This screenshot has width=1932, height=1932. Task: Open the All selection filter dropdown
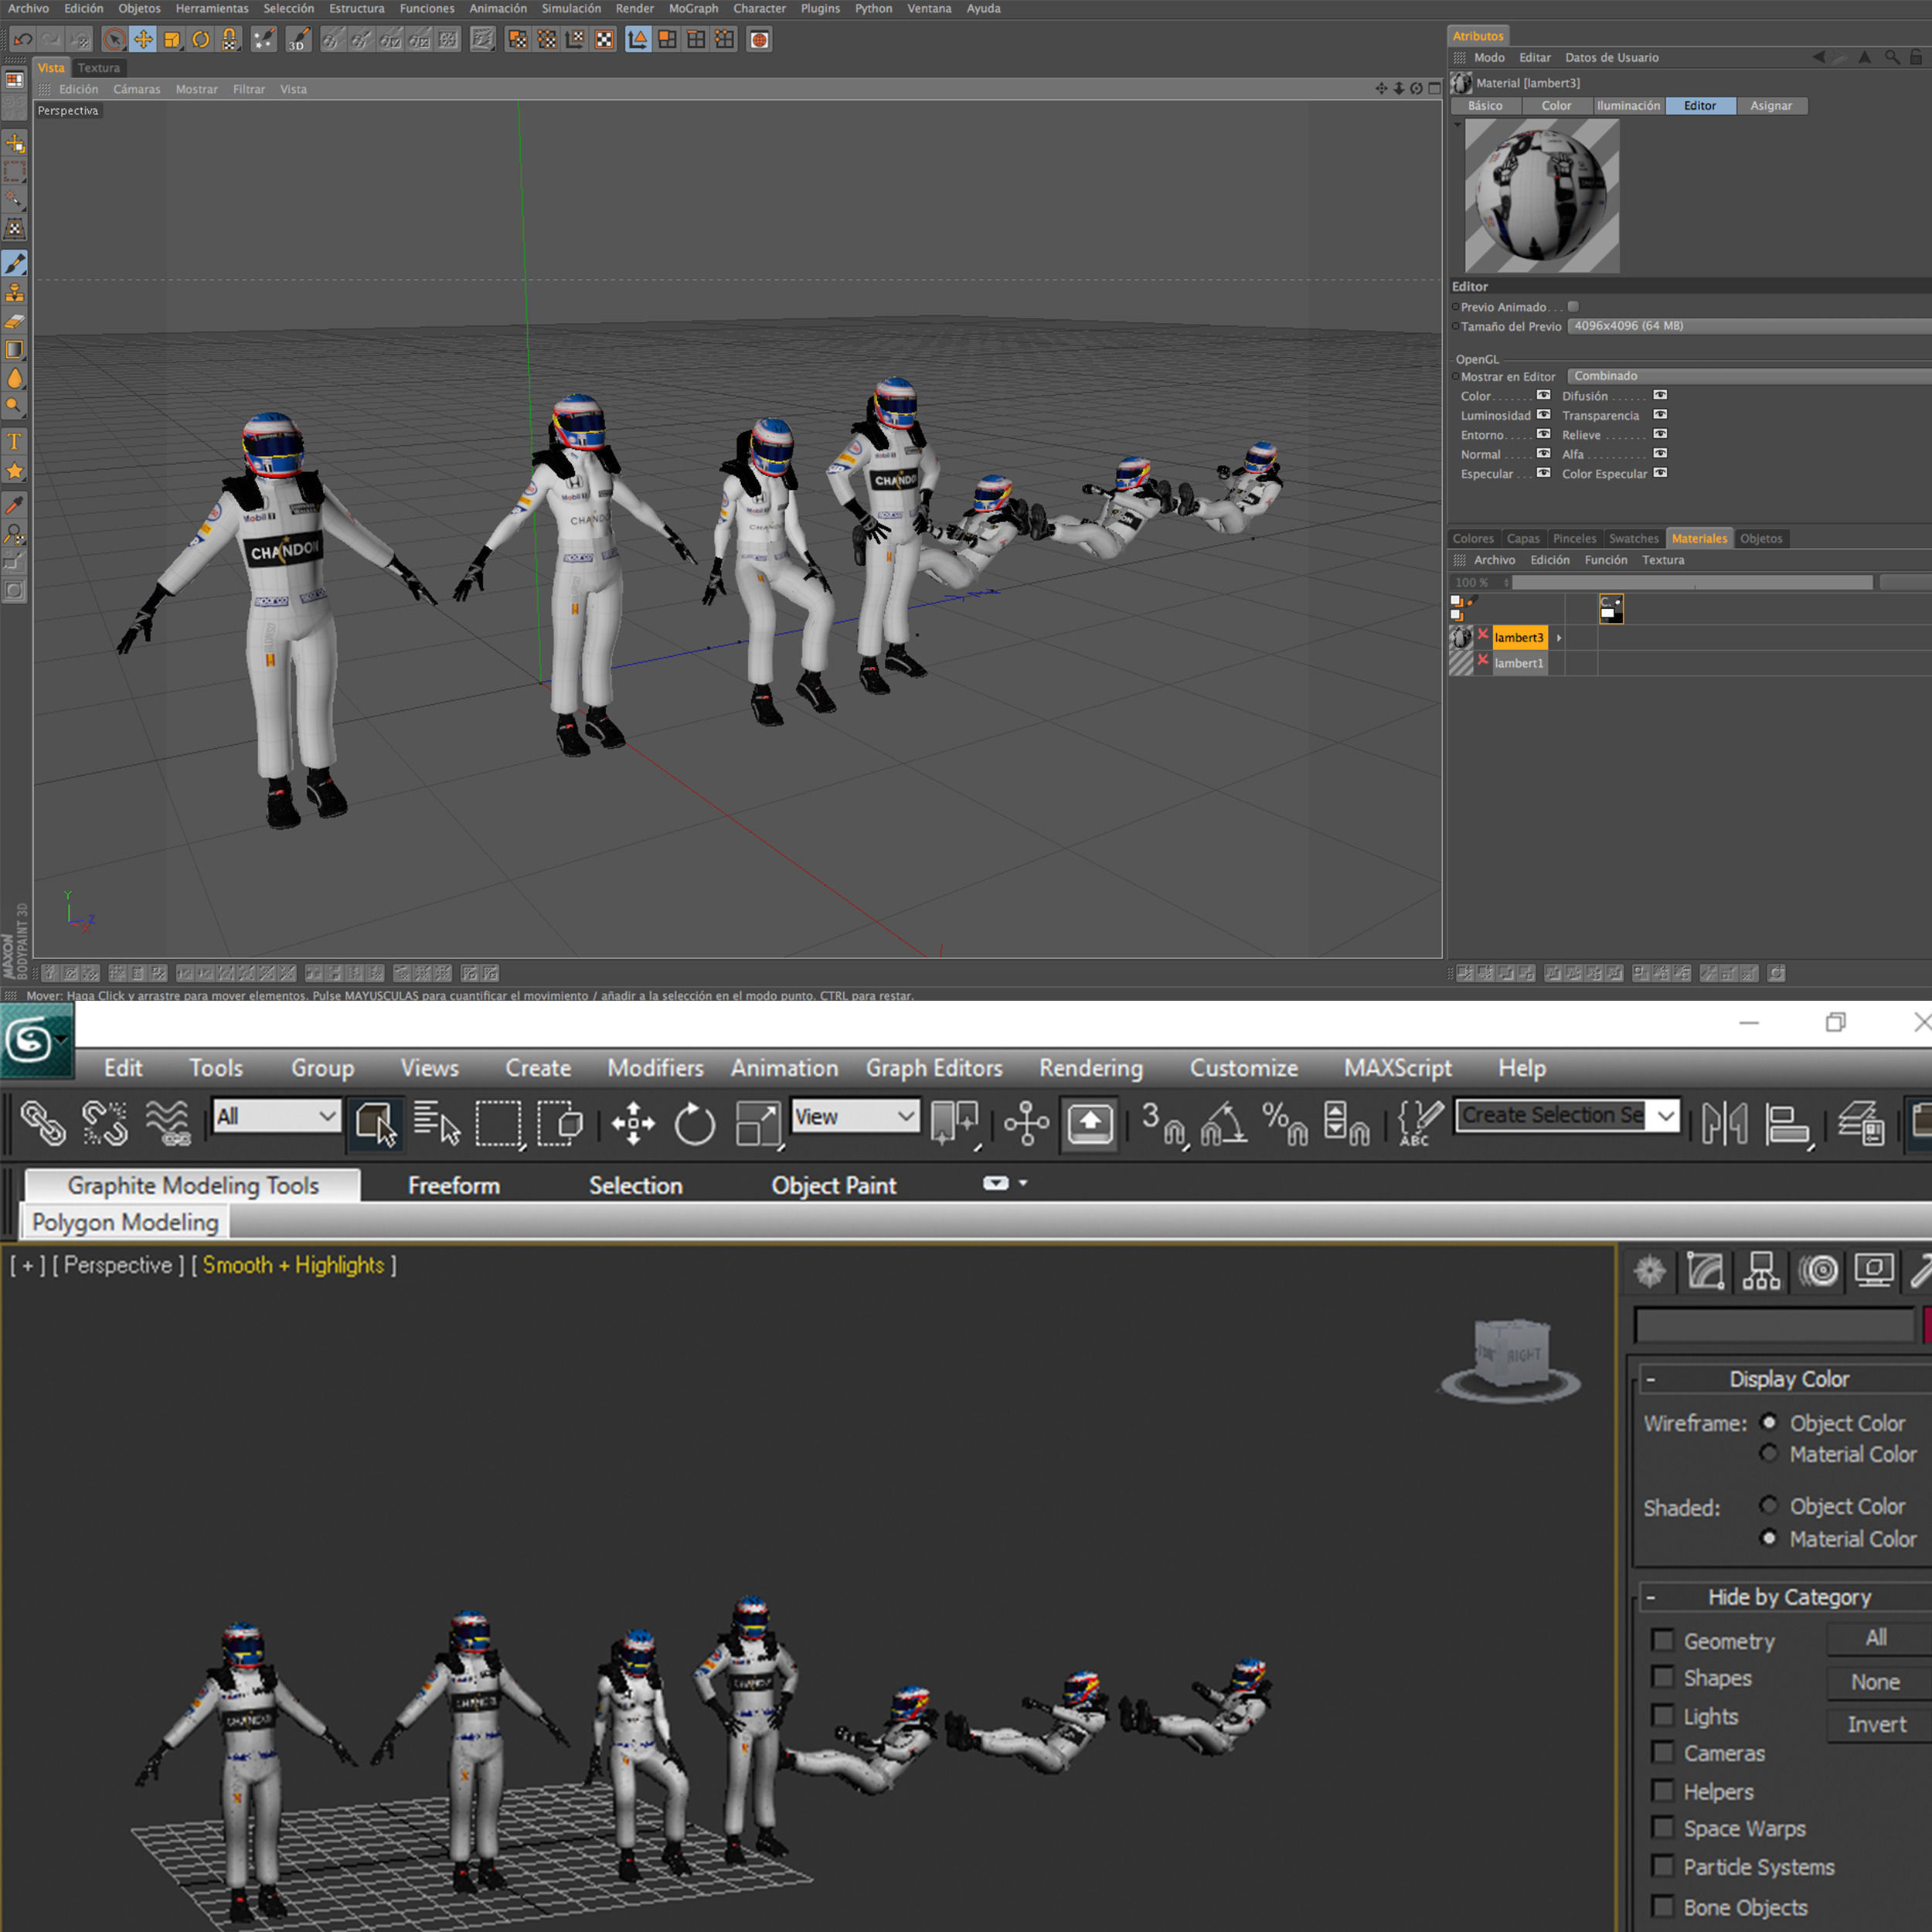[x=276, y=1116]
